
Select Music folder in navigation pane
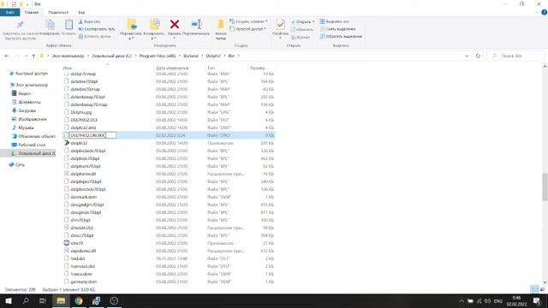pyautogui.click(x=23, y=127)
